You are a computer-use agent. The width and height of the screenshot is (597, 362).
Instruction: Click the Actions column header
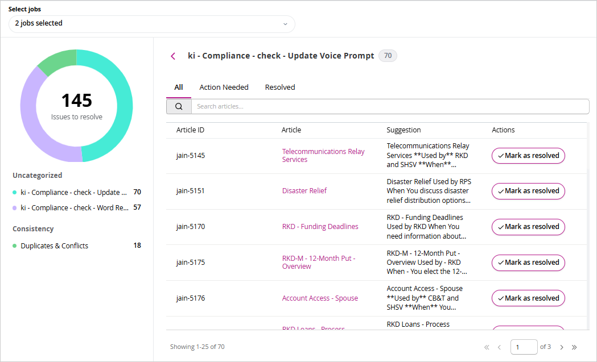pos(503,130)
